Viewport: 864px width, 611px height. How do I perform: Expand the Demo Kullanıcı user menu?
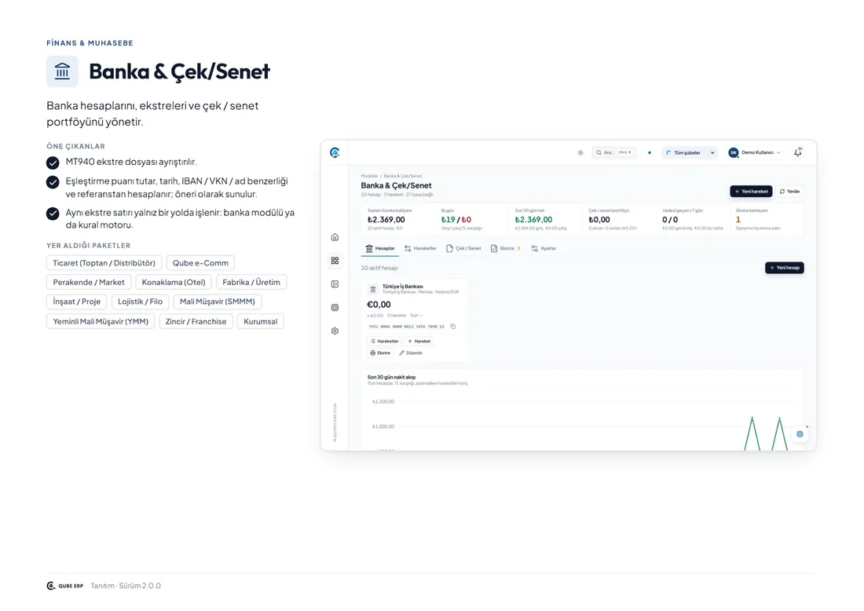pos(754,152)
